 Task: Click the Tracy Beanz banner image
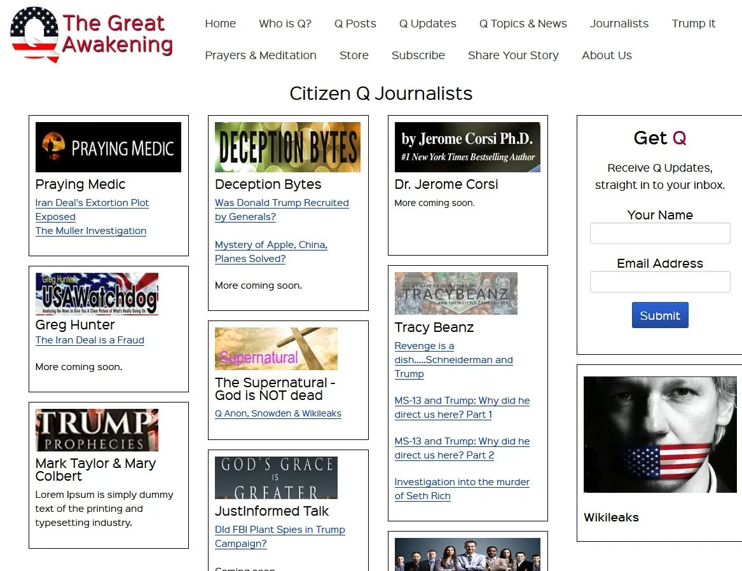pyautogui.click(x=456, y=293)
